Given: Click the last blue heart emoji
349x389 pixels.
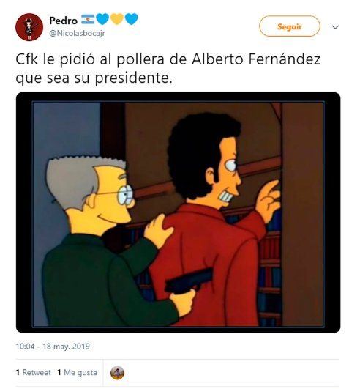Looking at the screenshot, I should 131,19.
